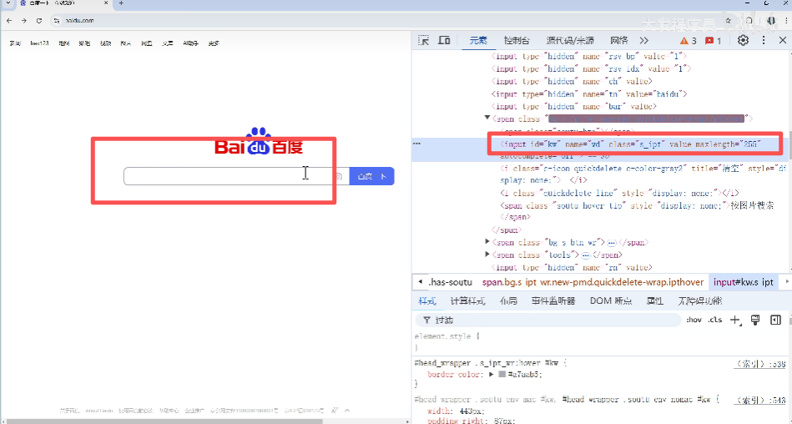This screenshot has height=424, width=792.
Task: Expand the span class bg s_btn_wr node
Action: click(487, 242)
